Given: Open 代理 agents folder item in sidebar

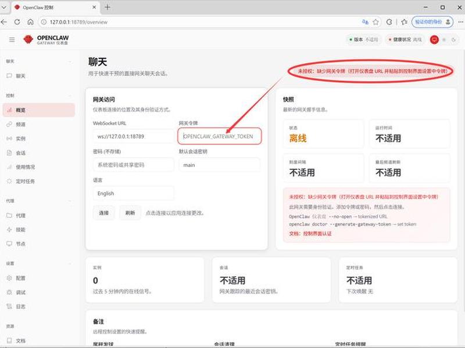Looking at the screenshot, I should tap(38, 215).
